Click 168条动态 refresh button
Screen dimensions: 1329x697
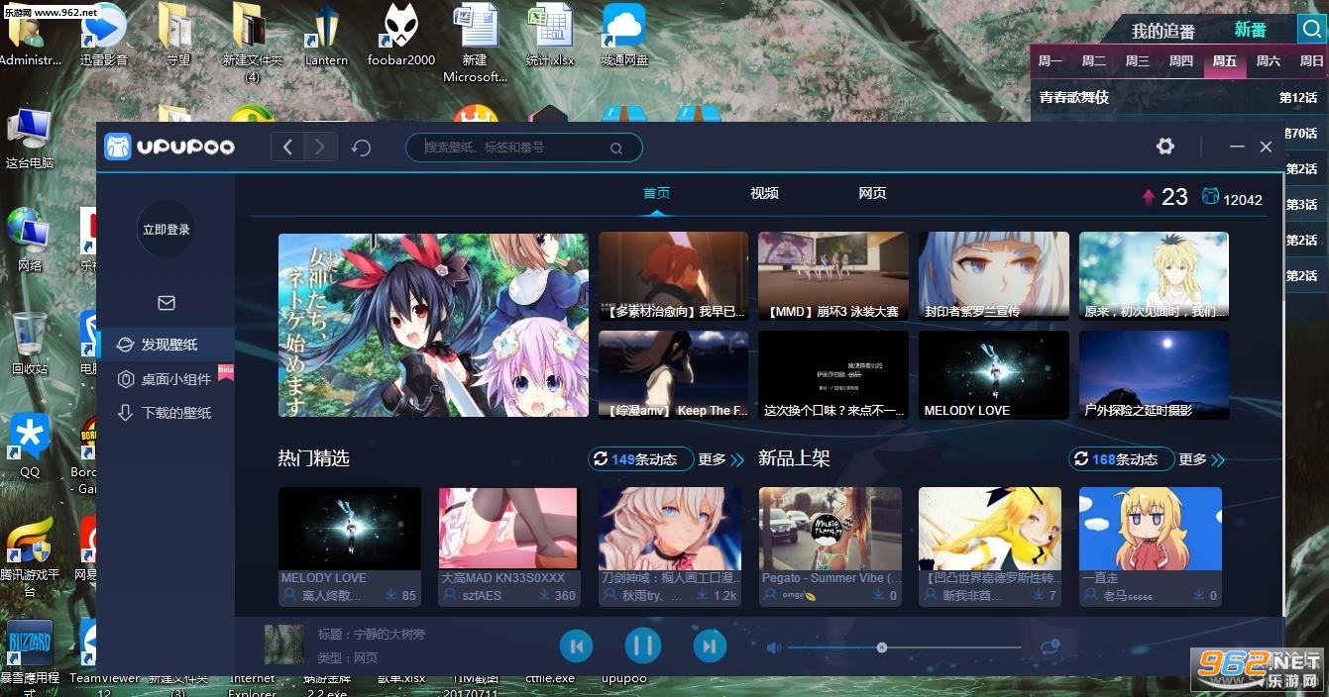point(1120,459)
